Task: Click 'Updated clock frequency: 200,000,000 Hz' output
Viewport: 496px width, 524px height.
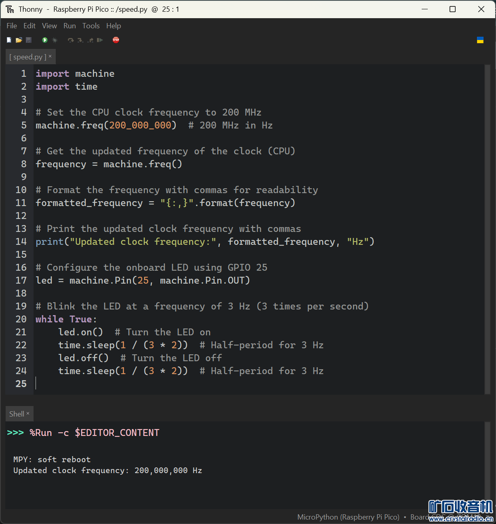Action: tap(108, 470)
